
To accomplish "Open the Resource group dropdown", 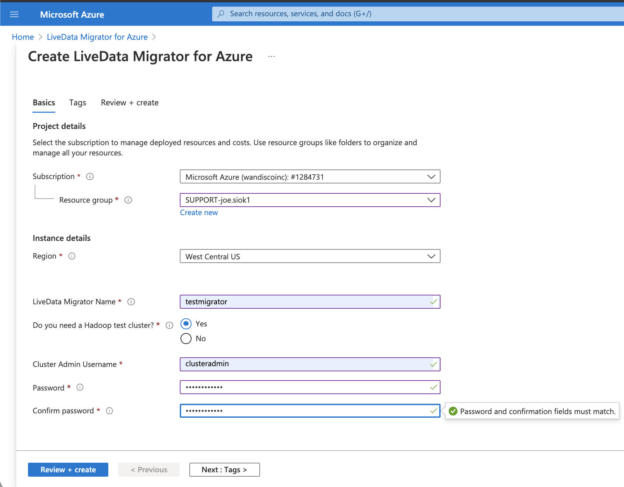I will [431, 200].
